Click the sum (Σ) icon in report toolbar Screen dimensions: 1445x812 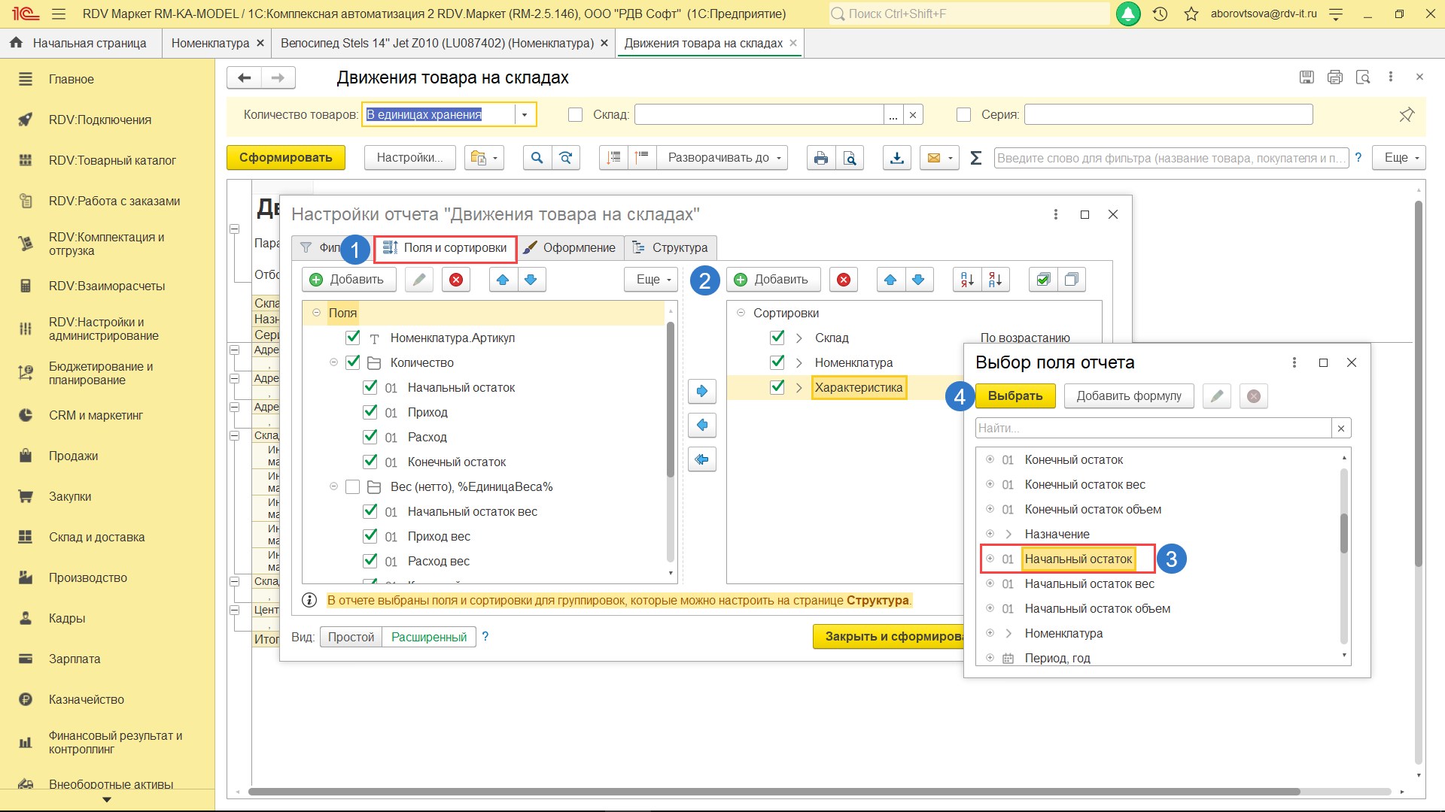[x=975, y=158]
